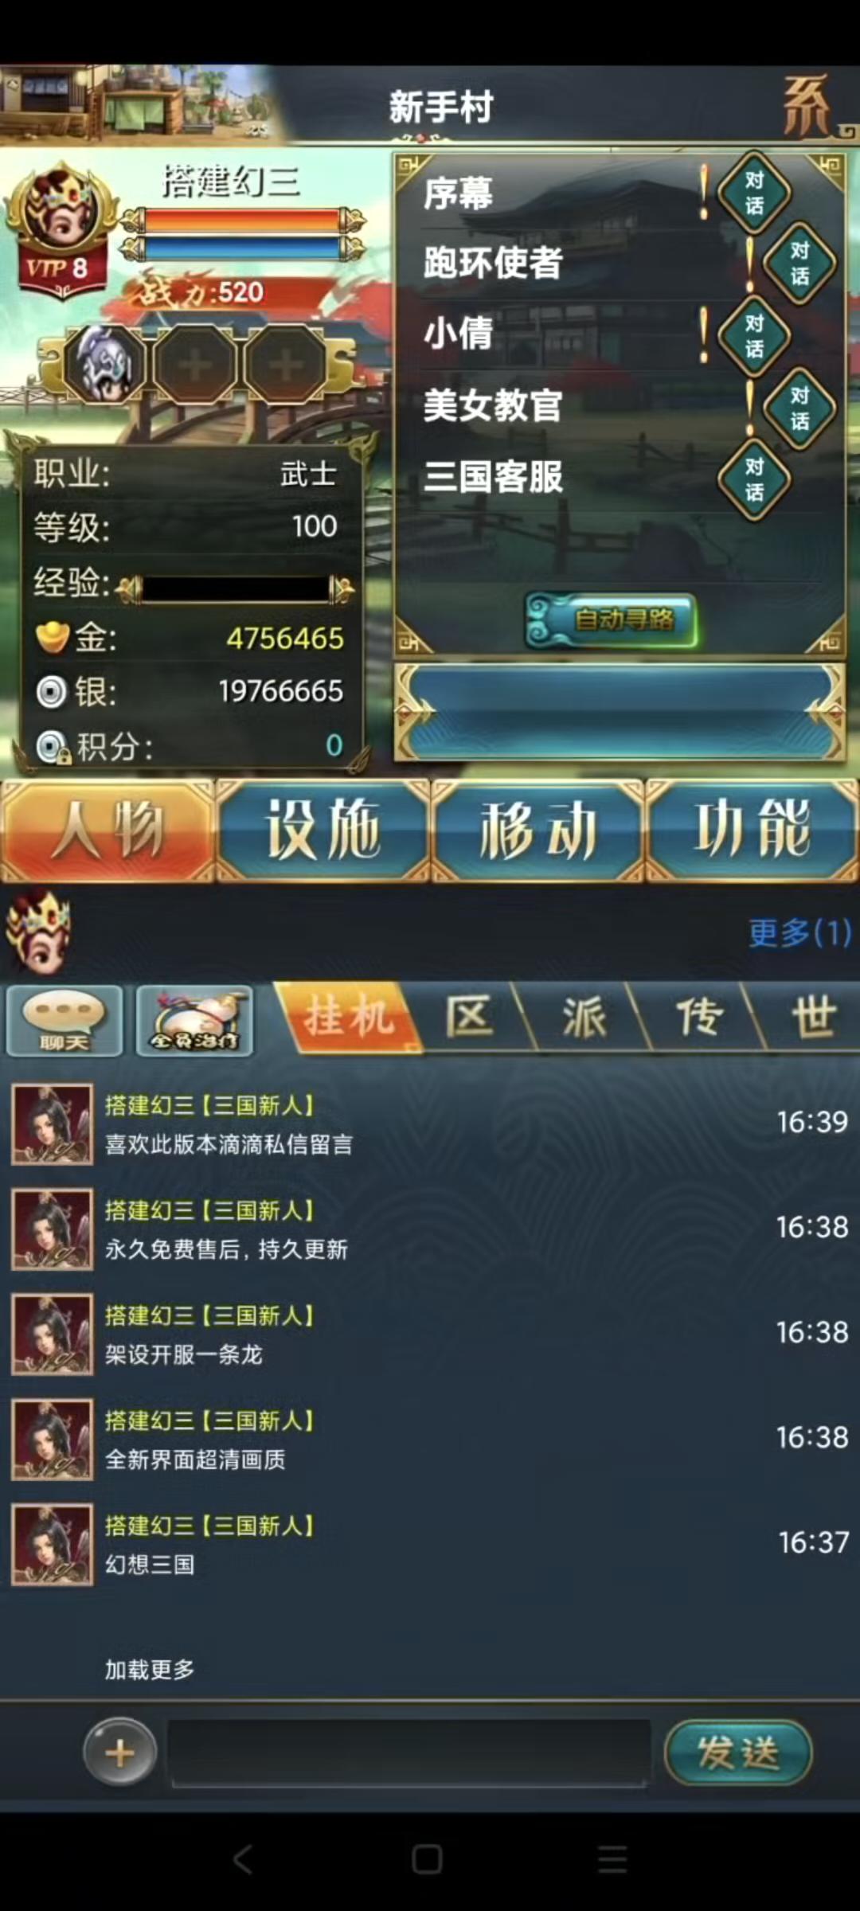Tap the VIP 8 player avatar
Image resolution: width=860 pixels, height=1911 pixels.
click(x=58, y=229)
